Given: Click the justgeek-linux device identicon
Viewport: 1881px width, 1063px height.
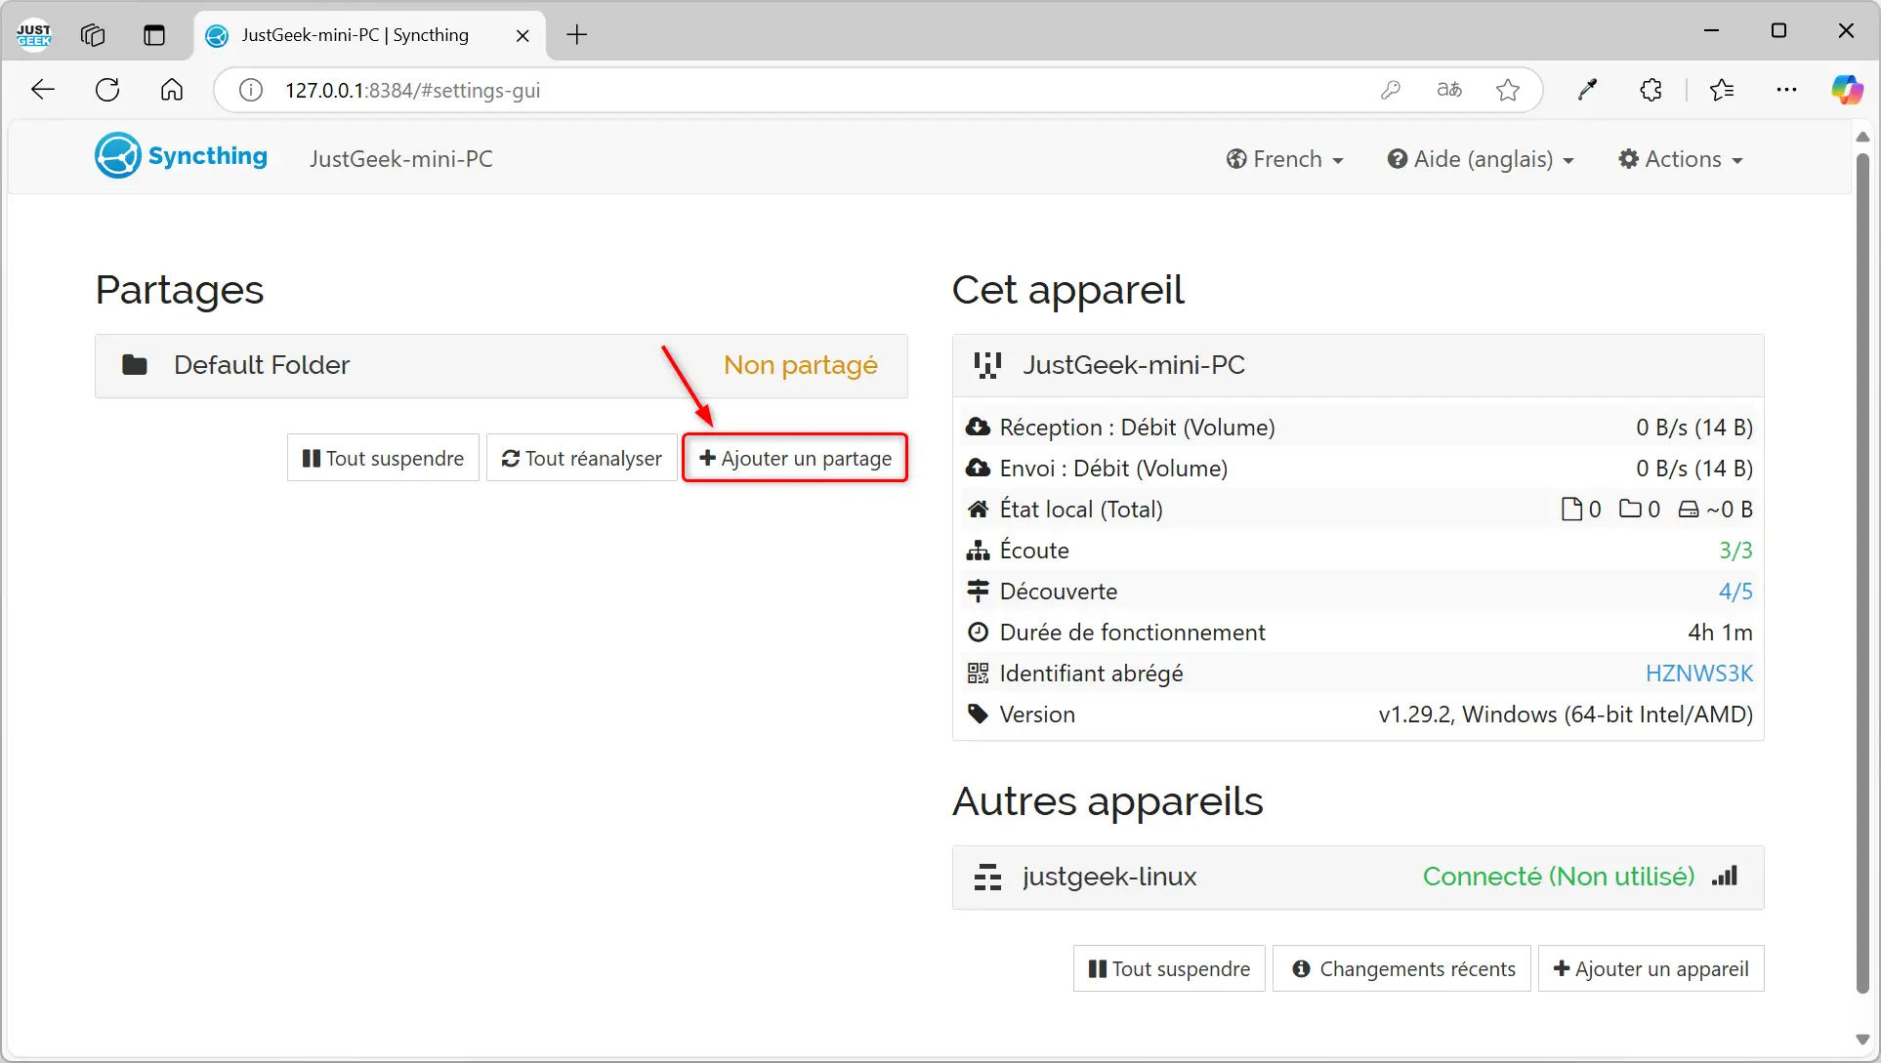Looking at the screenshot, I should coord(987,877).
